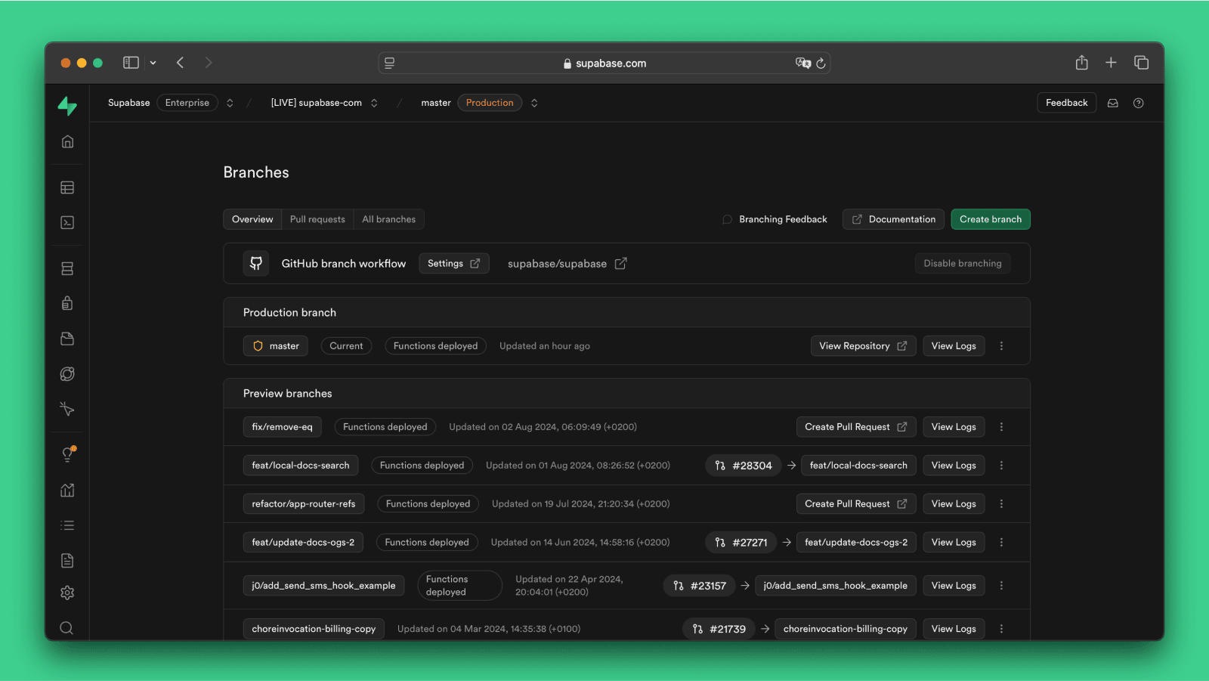Open pull request #21739
Image resolution: width=1209 pixels, height=681 pixels.
click(x=719, y=629)
